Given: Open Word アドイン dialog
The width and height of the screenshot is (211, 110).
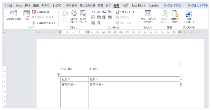Looking at the screenshot, I should [74, 17].
